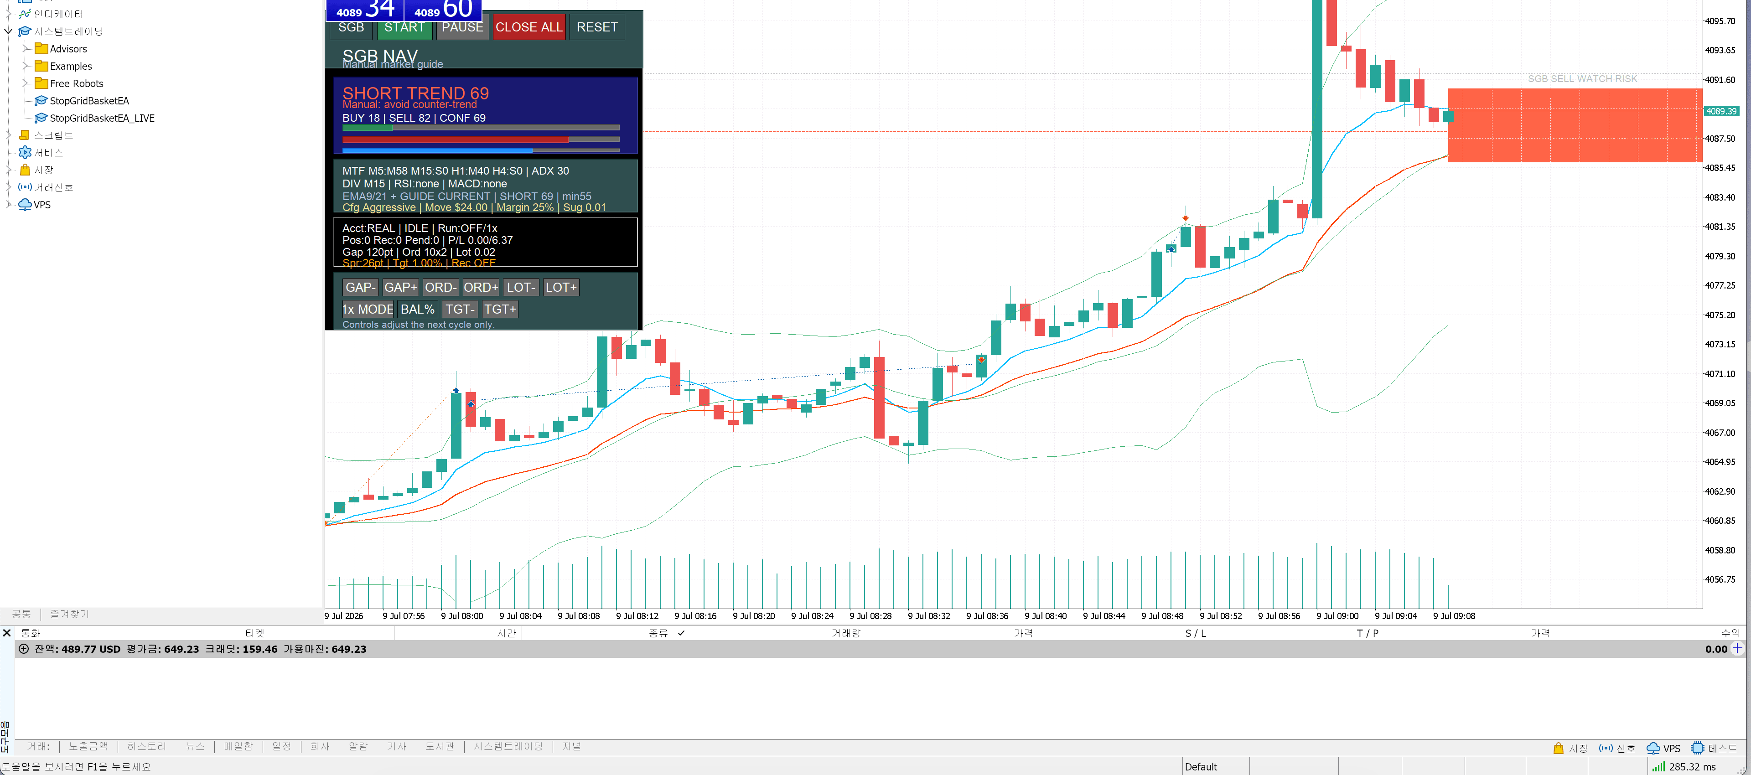Expand the Advisors folder
This screenshot has height=775, width=1751.
coord(25,48)
